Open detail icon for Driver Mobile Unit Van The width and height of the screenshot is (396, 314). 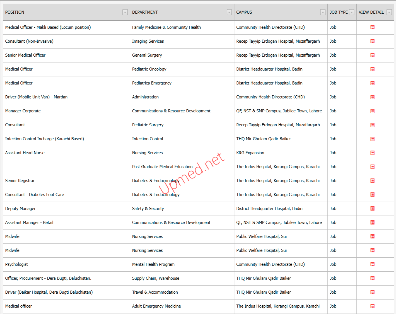[x=372, y=97]
